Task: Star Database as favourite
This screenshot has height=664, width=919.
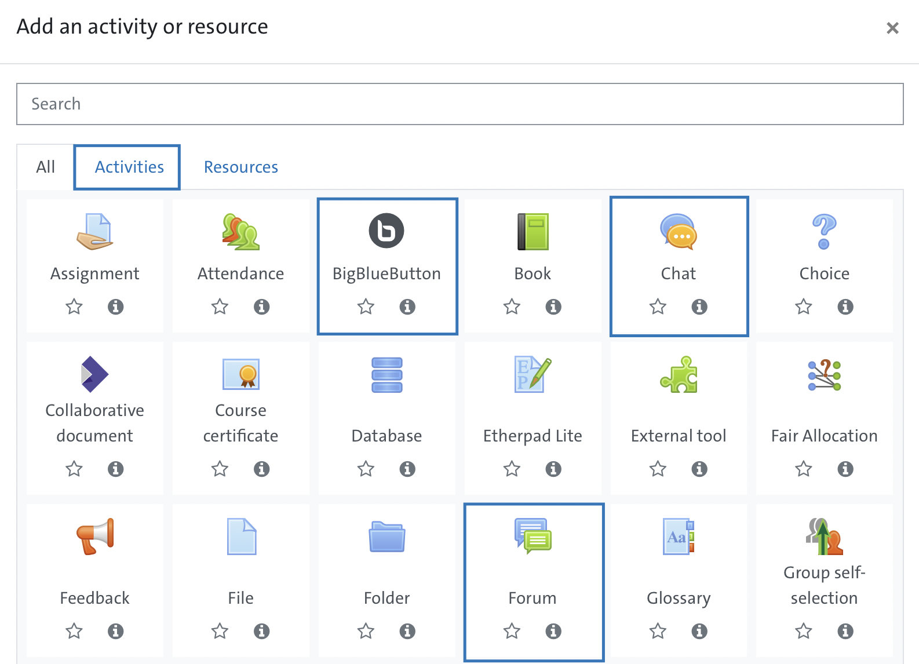Action: point(366,469)
